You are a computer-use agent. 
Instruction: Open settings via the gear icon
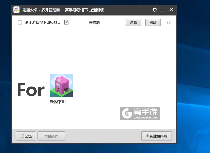(x=155, y=10)
